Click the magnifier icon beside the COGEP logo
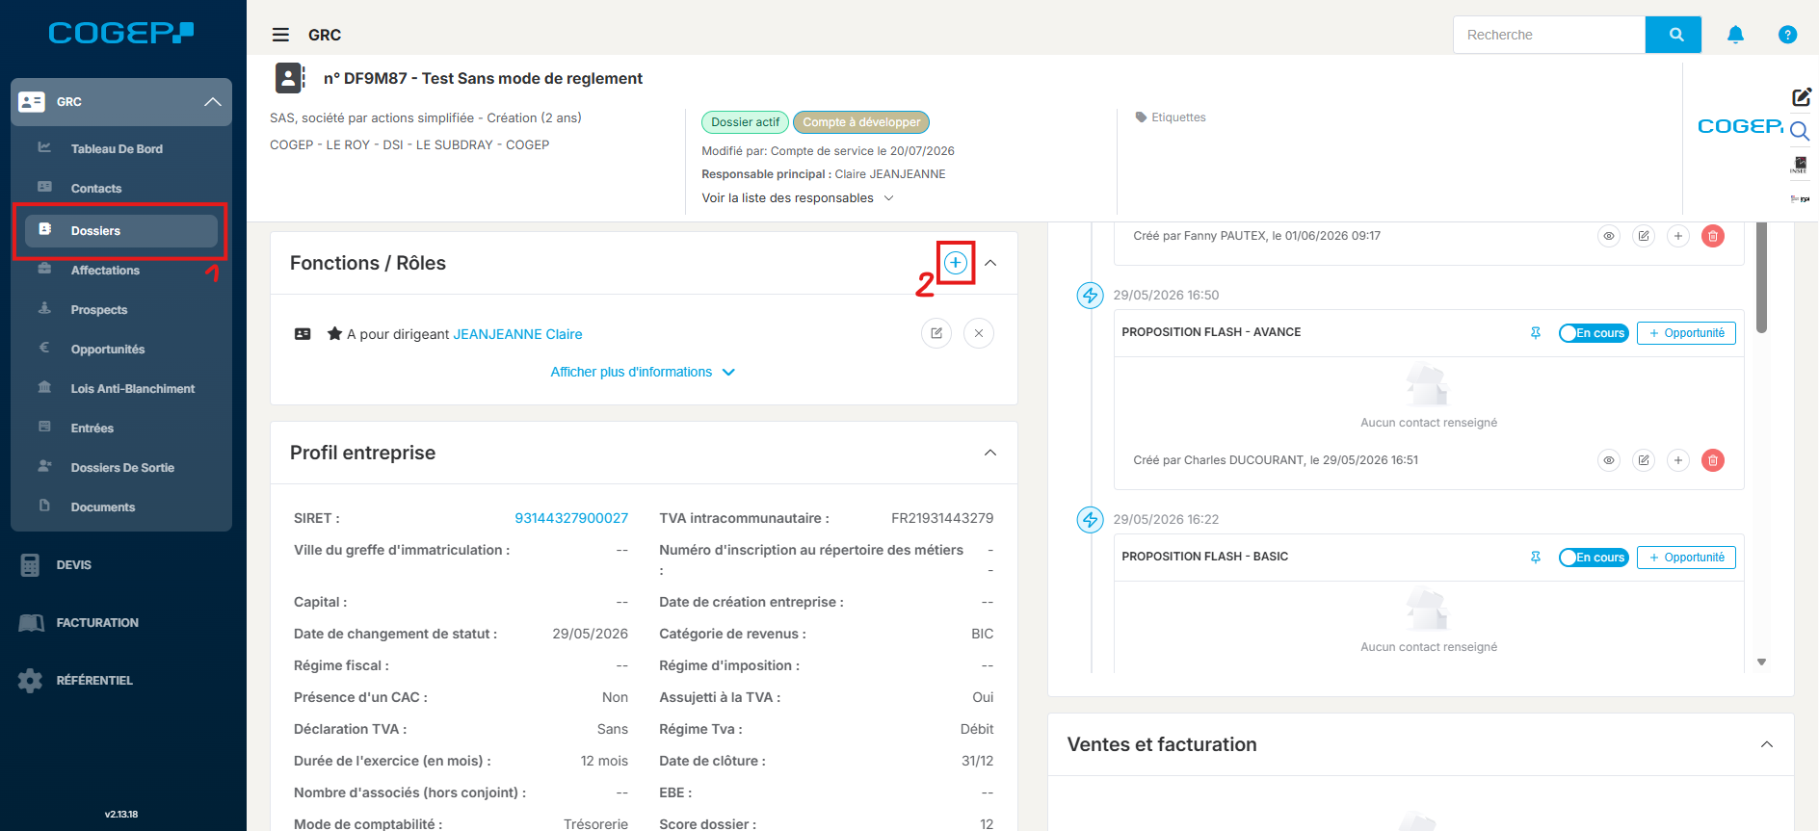Screen dimensions: 1819x831 click(x=1799, y=131)
